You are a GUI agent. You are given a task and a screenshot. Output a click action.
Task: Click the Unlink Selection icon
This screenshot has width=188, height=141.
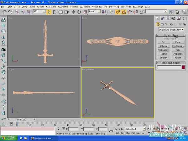pyautogui.click(x=23, y=12)
